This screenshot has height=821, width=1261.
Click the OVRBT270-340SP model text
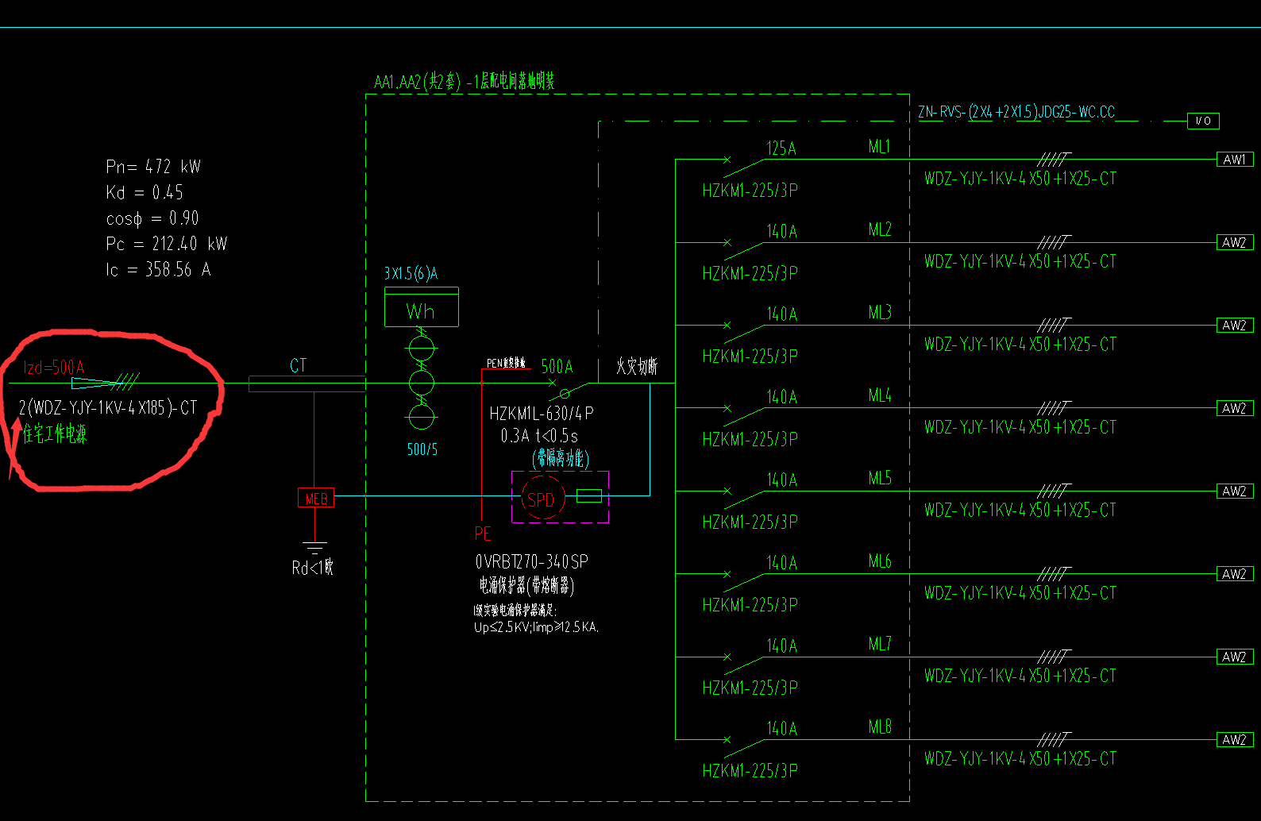click(x=532, y=562)
